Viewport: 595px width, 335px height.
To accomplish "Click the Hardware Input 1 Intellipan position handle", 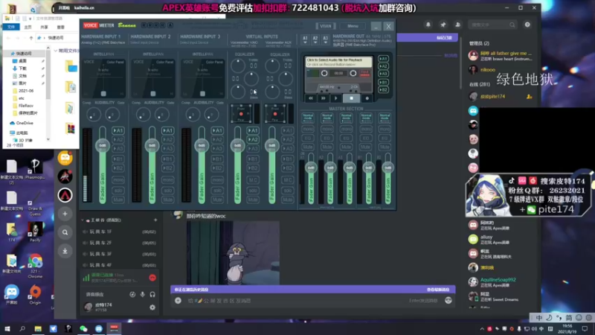I will pos(103,94).
